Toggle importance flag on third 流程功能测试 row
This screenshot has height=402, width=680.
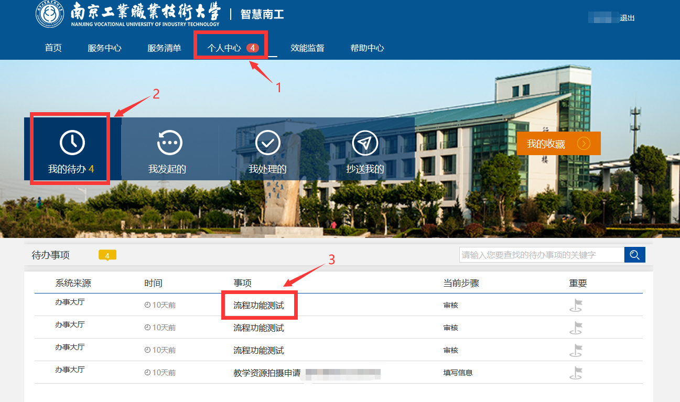(x=576, y=351)
